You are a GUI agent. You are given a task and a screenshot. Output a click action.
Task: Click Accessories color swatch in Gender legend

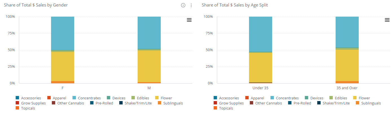17,98
